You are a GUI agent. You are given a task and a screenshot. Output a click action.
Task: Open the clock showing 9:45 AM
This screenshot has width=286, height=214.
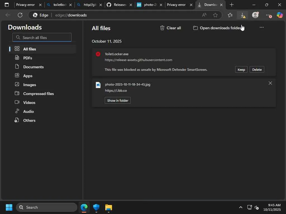pos(272,207)
